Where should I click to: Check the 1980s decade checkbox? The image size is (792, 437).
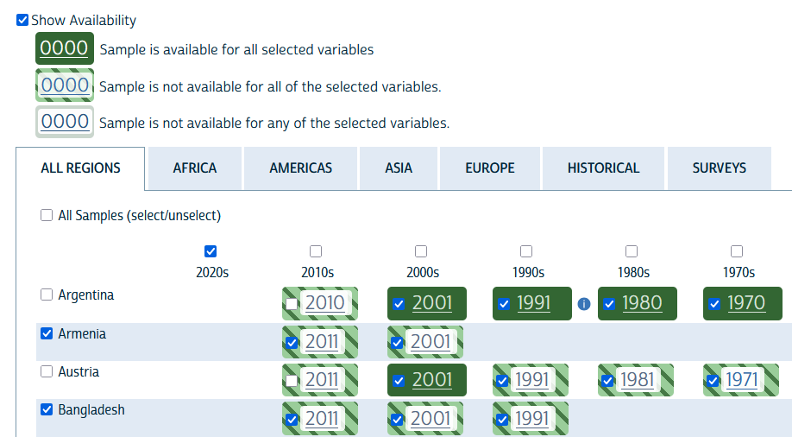tap(632, 251)
